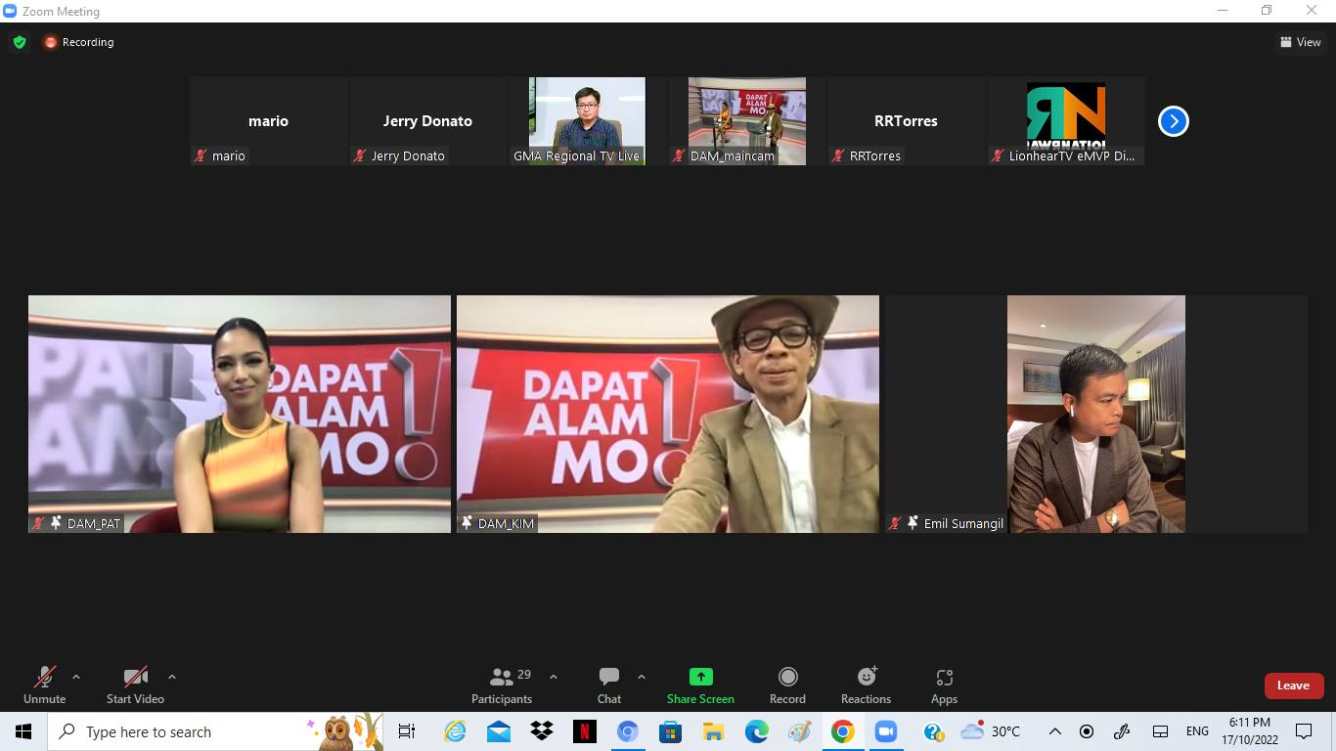Screen dimensions: 1336x751
Task: Click the green shield encryption icon
Action: point(20,42)
